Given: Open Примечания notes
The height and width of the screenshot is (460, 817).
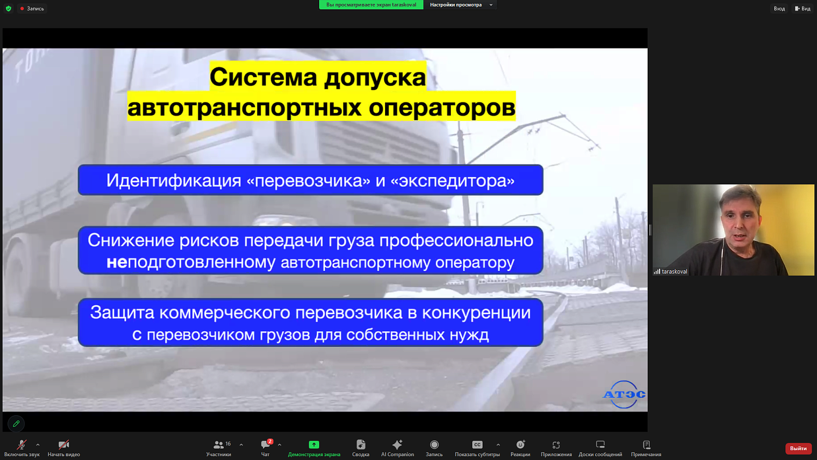Looking at the screenshot, I should coord(647,447).
